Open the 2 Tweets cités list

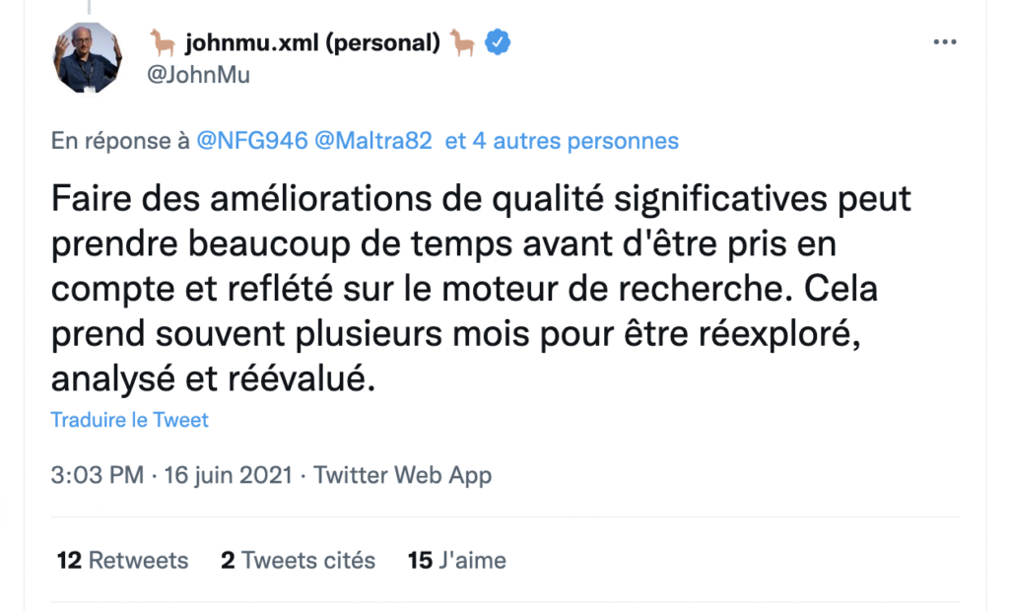pyautogui.click(x=299, y=560)
